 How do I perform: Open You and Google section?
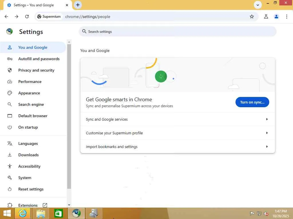point(33,47)
